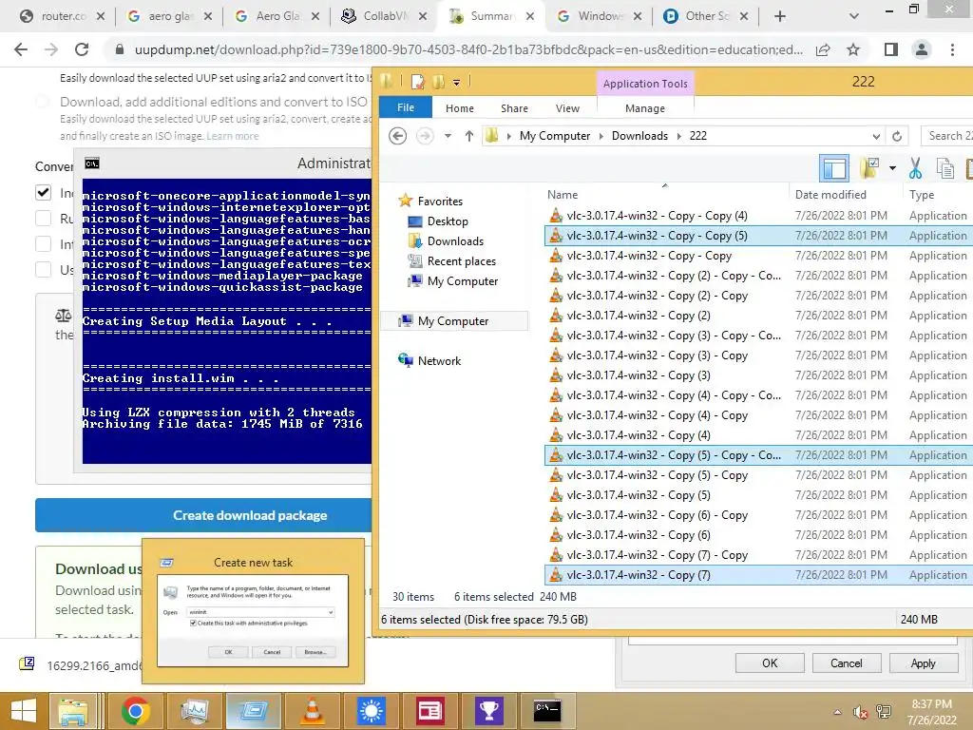
Task: Click Google Chrome taskbar icon
Action: [x=135, y=711]
